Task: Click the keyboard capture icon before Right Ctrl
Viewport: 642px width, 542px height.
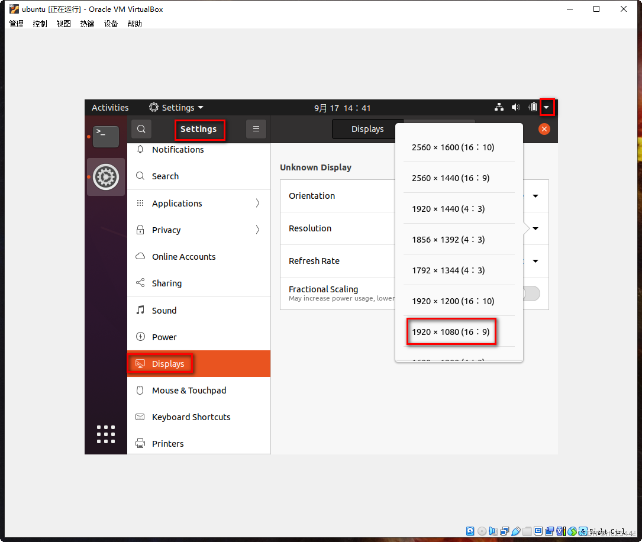Action: coord(583,531)
